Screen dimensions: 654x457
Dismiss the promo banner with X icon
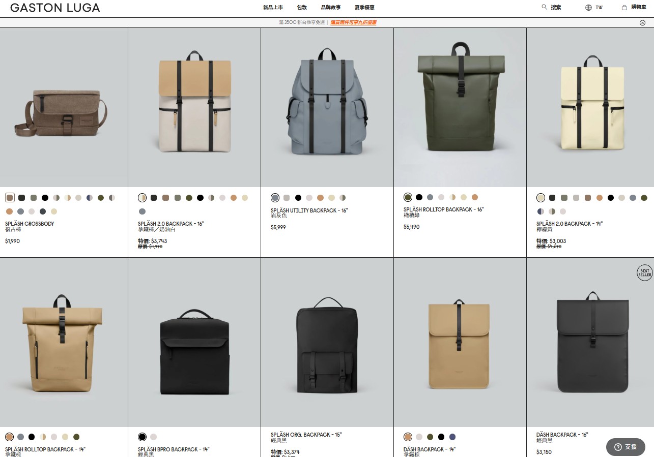click(x=642, y=22)
